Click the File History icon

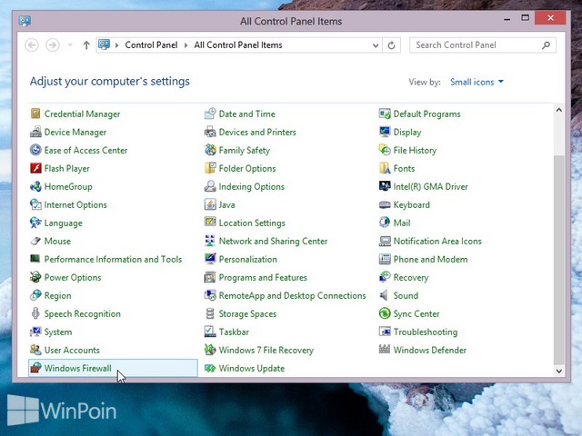point(385,150)
